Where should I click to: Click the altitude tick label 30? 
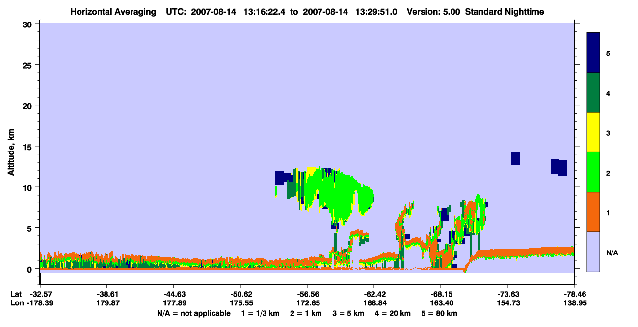click(x=28, y=24)
